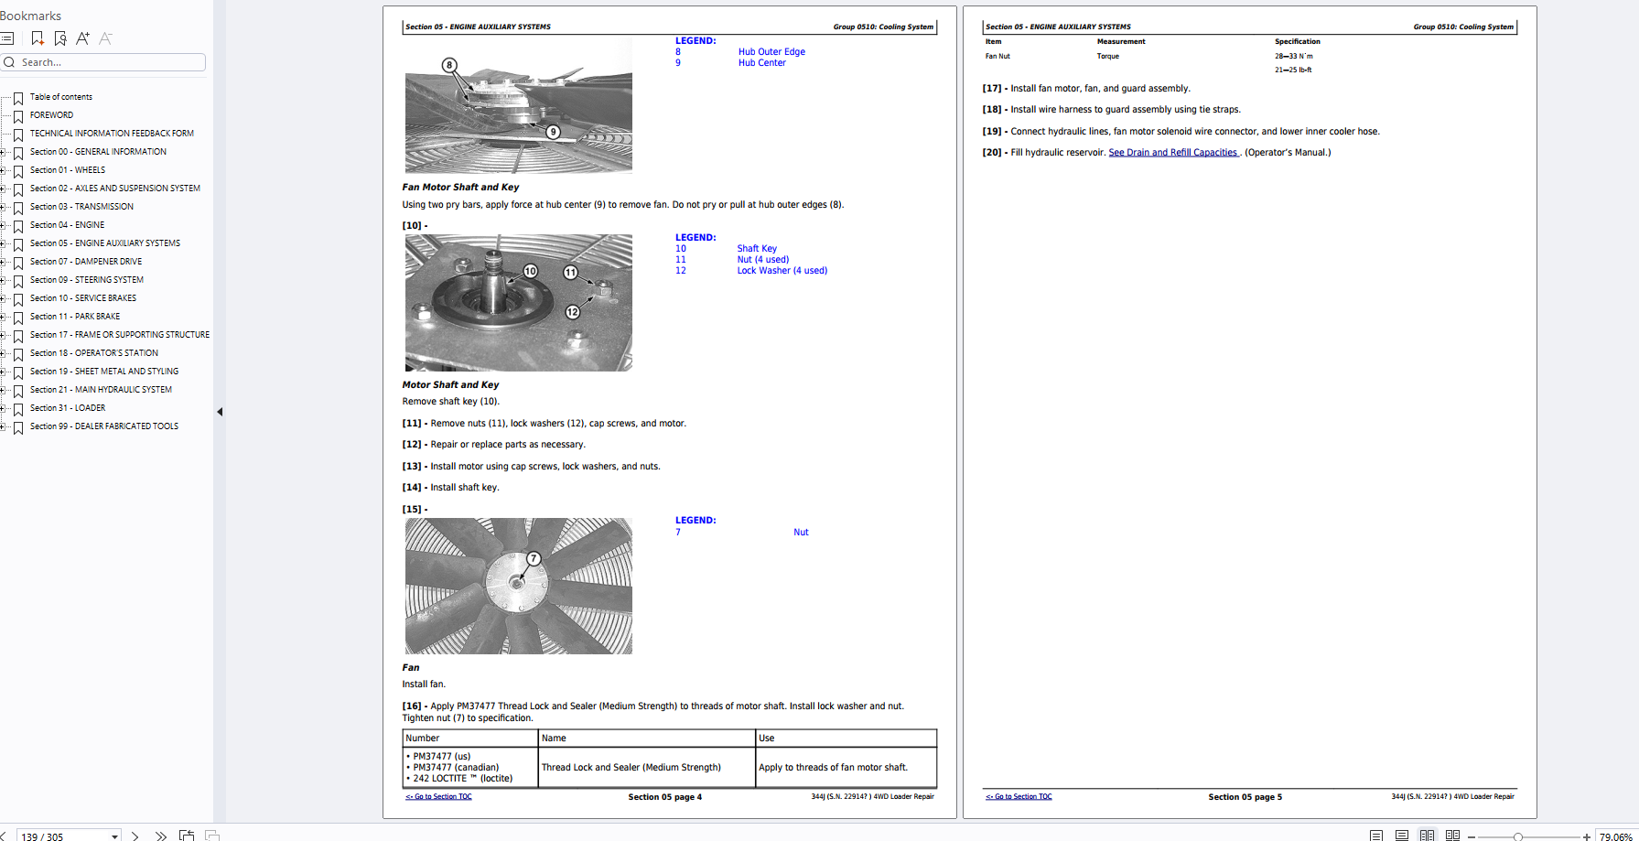Viewport: 1639px width, 841px height.
Task: Expand Section 05 - Engine Auxiliary Systems bookmark
Action: click(4, 243)
